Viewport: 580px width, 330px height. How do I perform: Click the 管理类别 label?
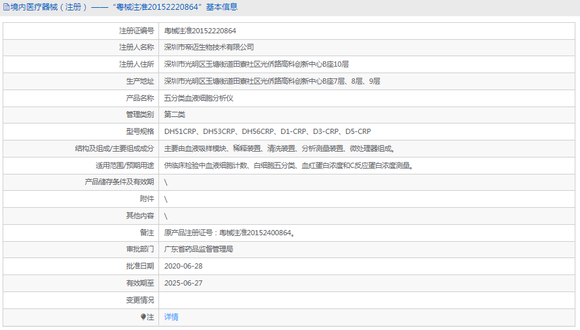click(140, 114)
